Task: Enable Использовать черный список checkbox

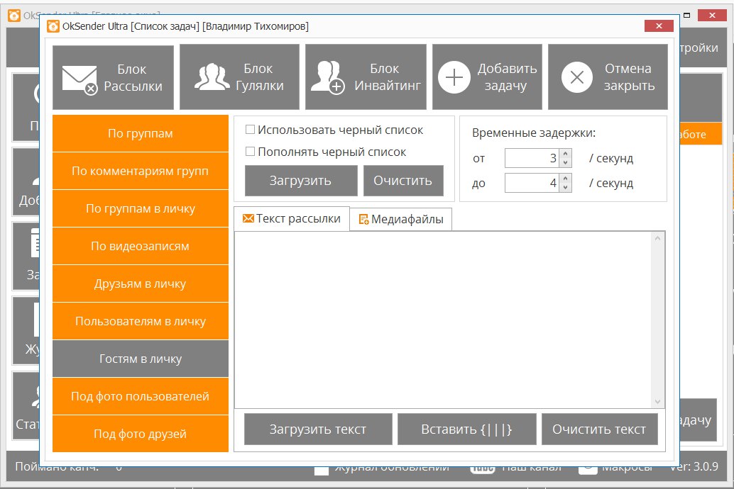Action: 250,130
